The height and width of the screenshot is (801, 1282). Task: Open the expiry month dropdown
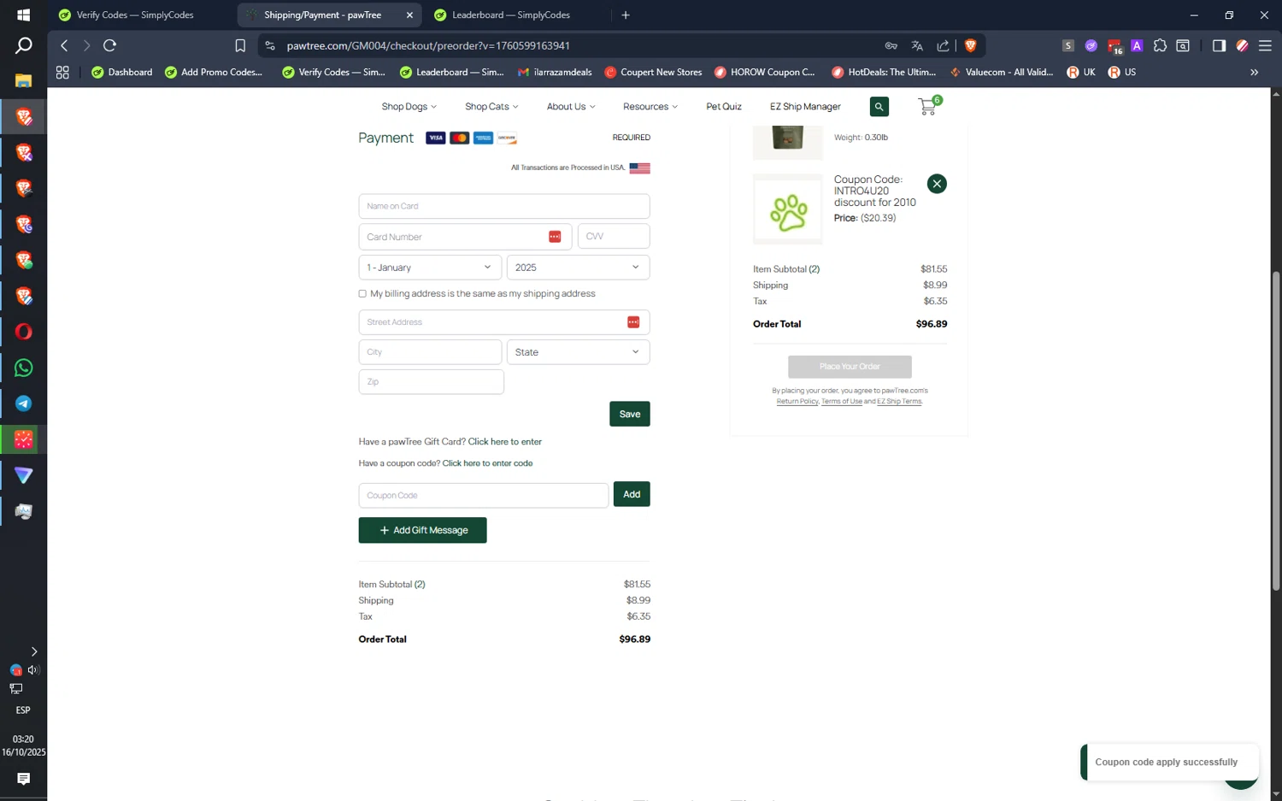[x=431, y=268]
